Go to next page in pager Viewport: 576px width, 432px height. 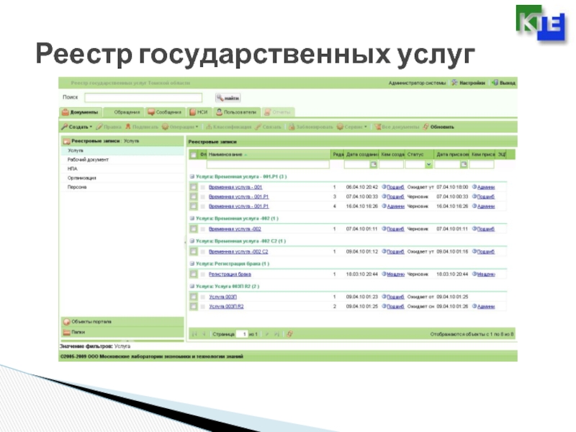point(267,334)
